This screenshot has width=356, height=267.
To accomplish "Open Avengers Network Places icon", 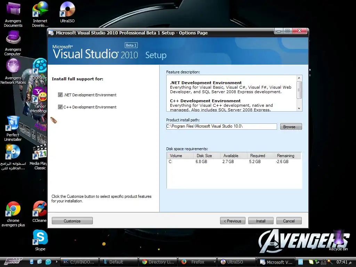I will (13, 72).
